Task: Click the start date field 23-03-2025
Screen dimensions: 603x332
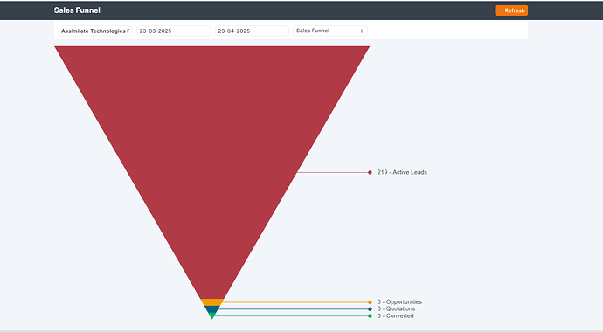Action: tap(173, 31)
